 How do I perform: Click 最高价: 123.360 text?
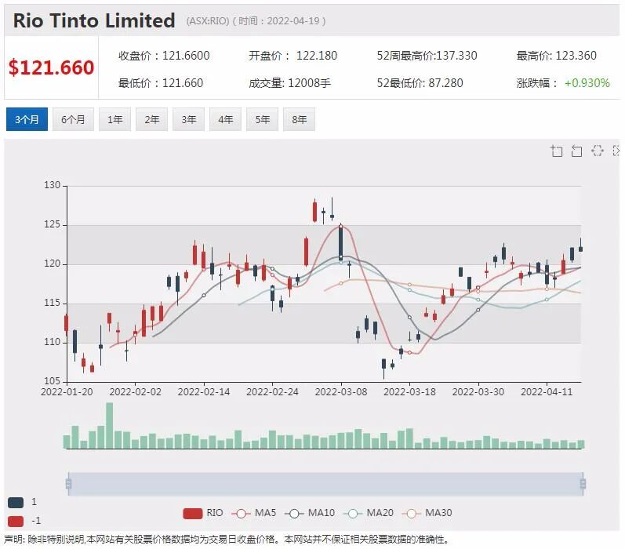tap(557, 56)
